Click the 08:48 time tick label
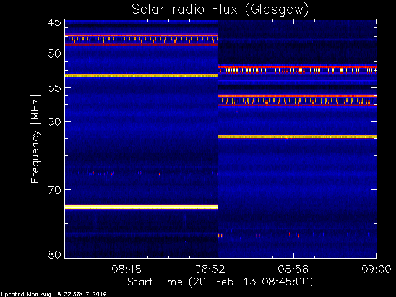 tap(126, 269)
